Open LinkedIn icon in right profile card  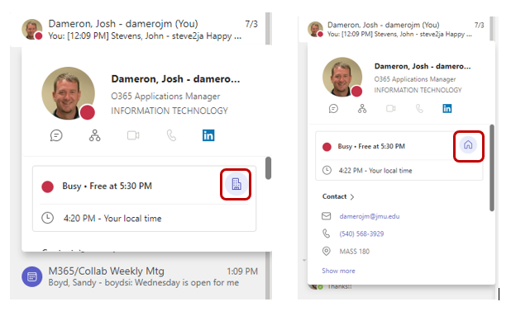(447, 109)
